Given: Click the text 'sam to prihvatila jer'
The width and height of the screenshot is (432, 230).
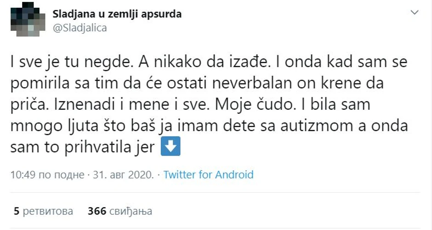Looking at the screenshot, I should 83,147.
